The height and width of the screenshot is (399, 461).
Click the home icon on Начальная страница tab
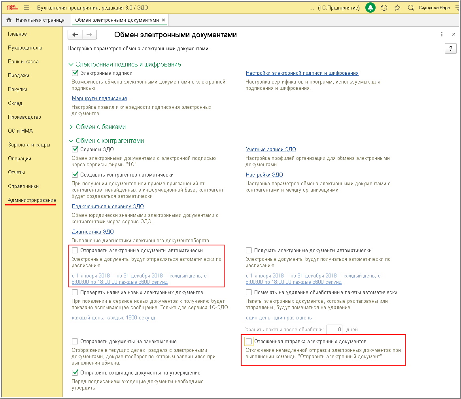pyautogui.click(x=9, y=20)
